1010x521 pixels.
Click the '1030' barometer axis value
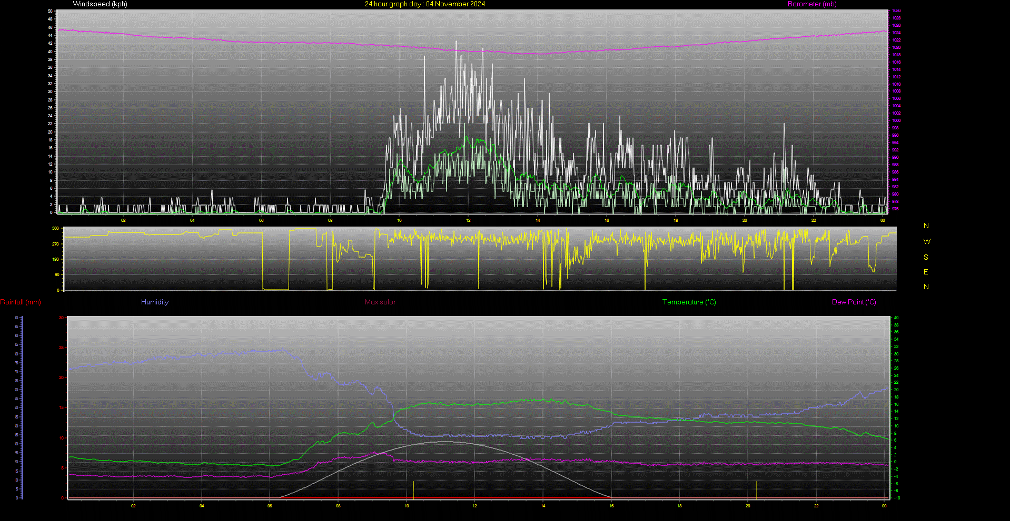pos(896,11)
